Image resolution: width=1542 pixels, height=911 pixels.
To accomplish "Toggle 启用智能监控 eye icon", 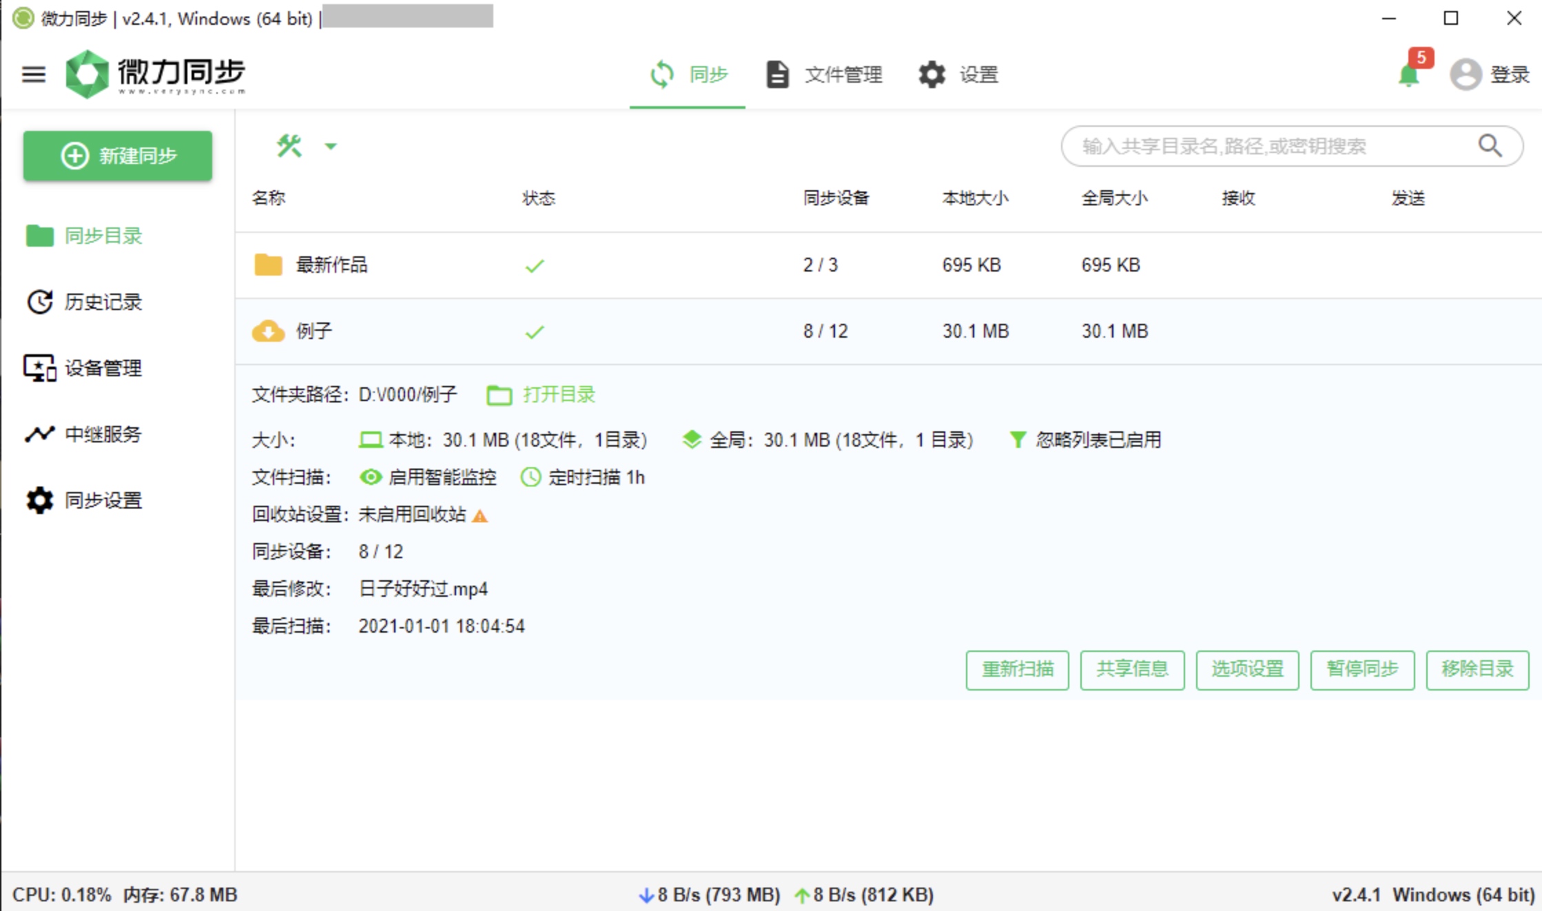I will (x=370, y=477).
